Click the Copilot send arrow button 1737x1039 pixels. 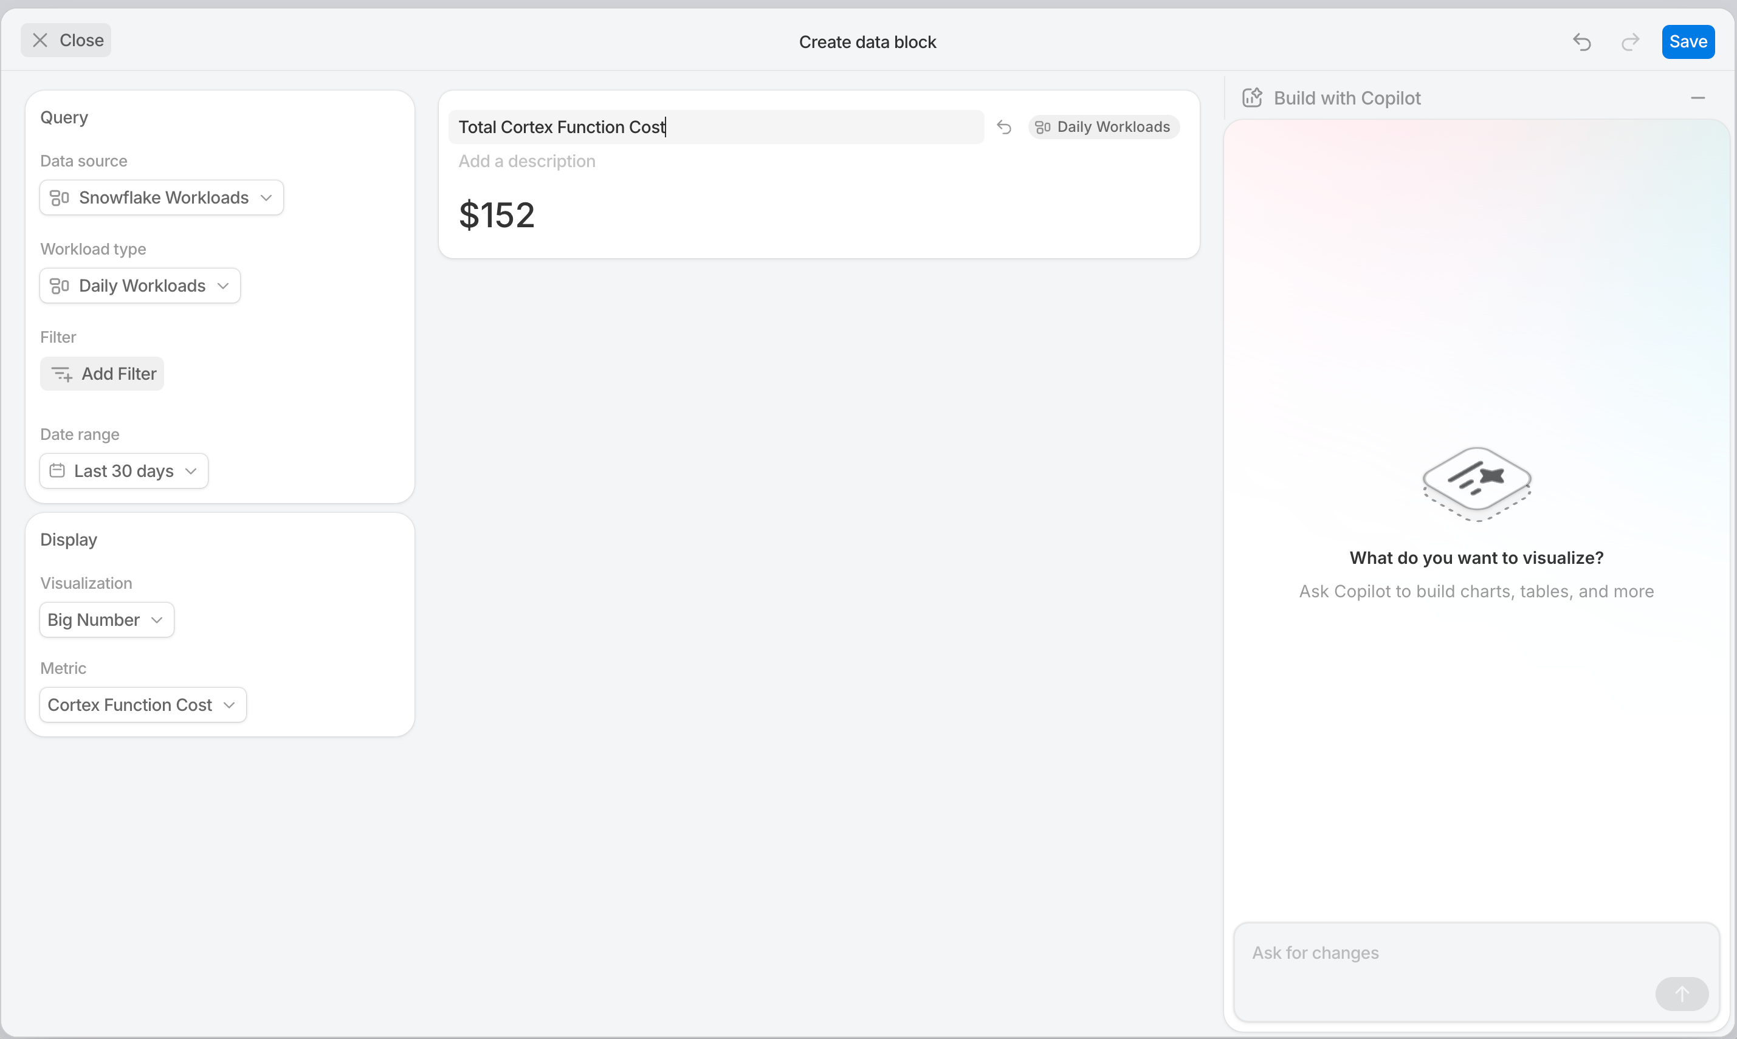click(x=1682, y=993)
